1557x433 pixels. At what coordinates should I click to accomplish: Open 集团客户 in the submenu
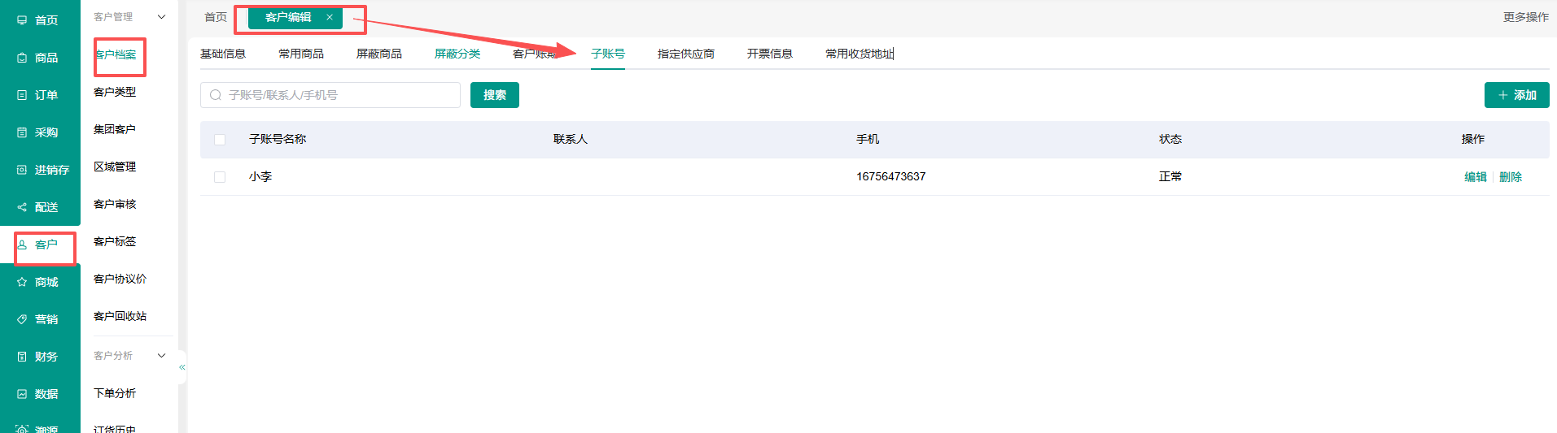pyautogui.click(x=115, y=129)
